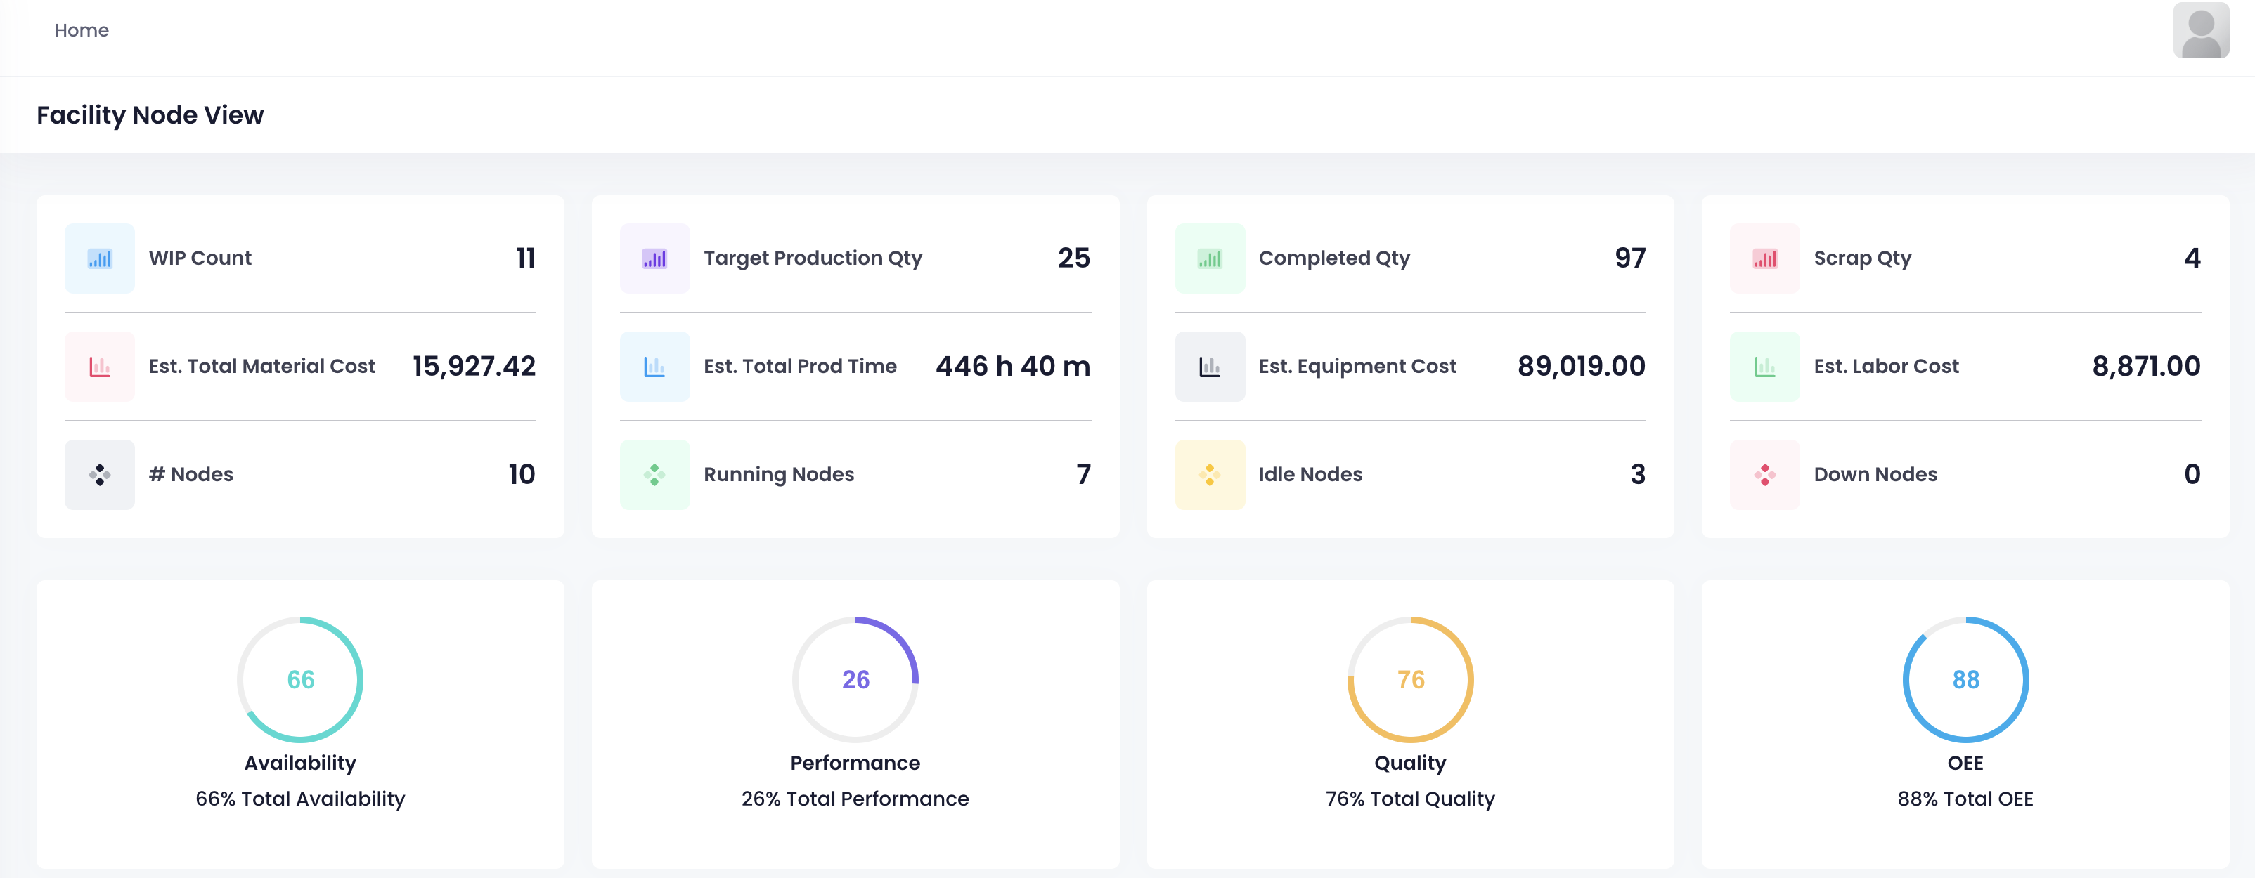Click the Est. Equipment Cost gray icon
This screenshot has height=878, width=2255.
[x=1209, y=367]
